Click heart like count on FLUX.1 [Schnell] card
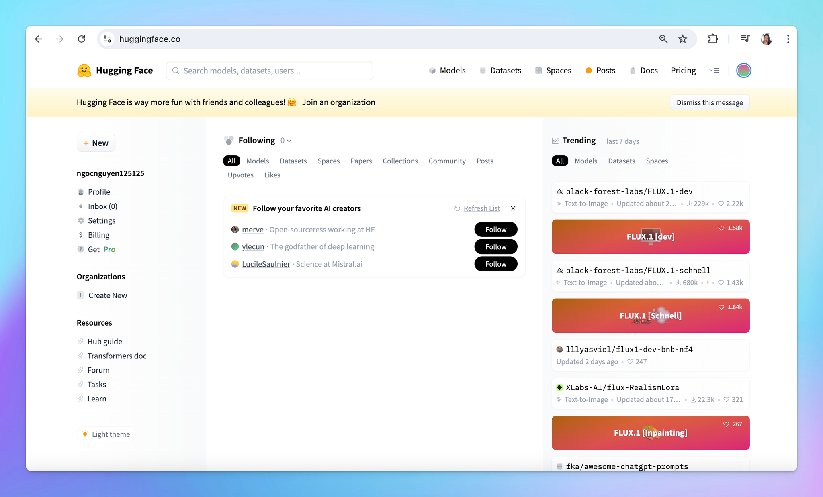 click(x=730, y=307)
